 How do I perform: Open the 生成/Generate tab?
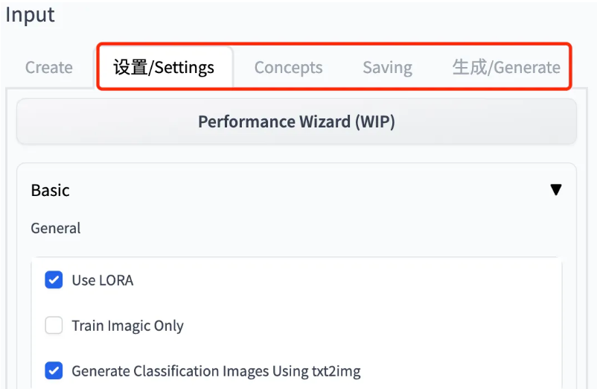(506, 67)
